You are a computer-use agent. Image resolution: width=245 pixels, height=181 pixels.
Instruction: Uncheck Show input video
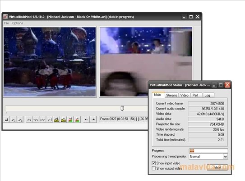pyautogui.click(x=154, y=163)
